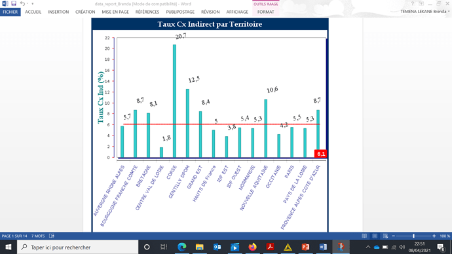Screen dimensions: 452x254
Task: Open account menu TEMENA LEKANE Brenda
Action: click(424, 12)
